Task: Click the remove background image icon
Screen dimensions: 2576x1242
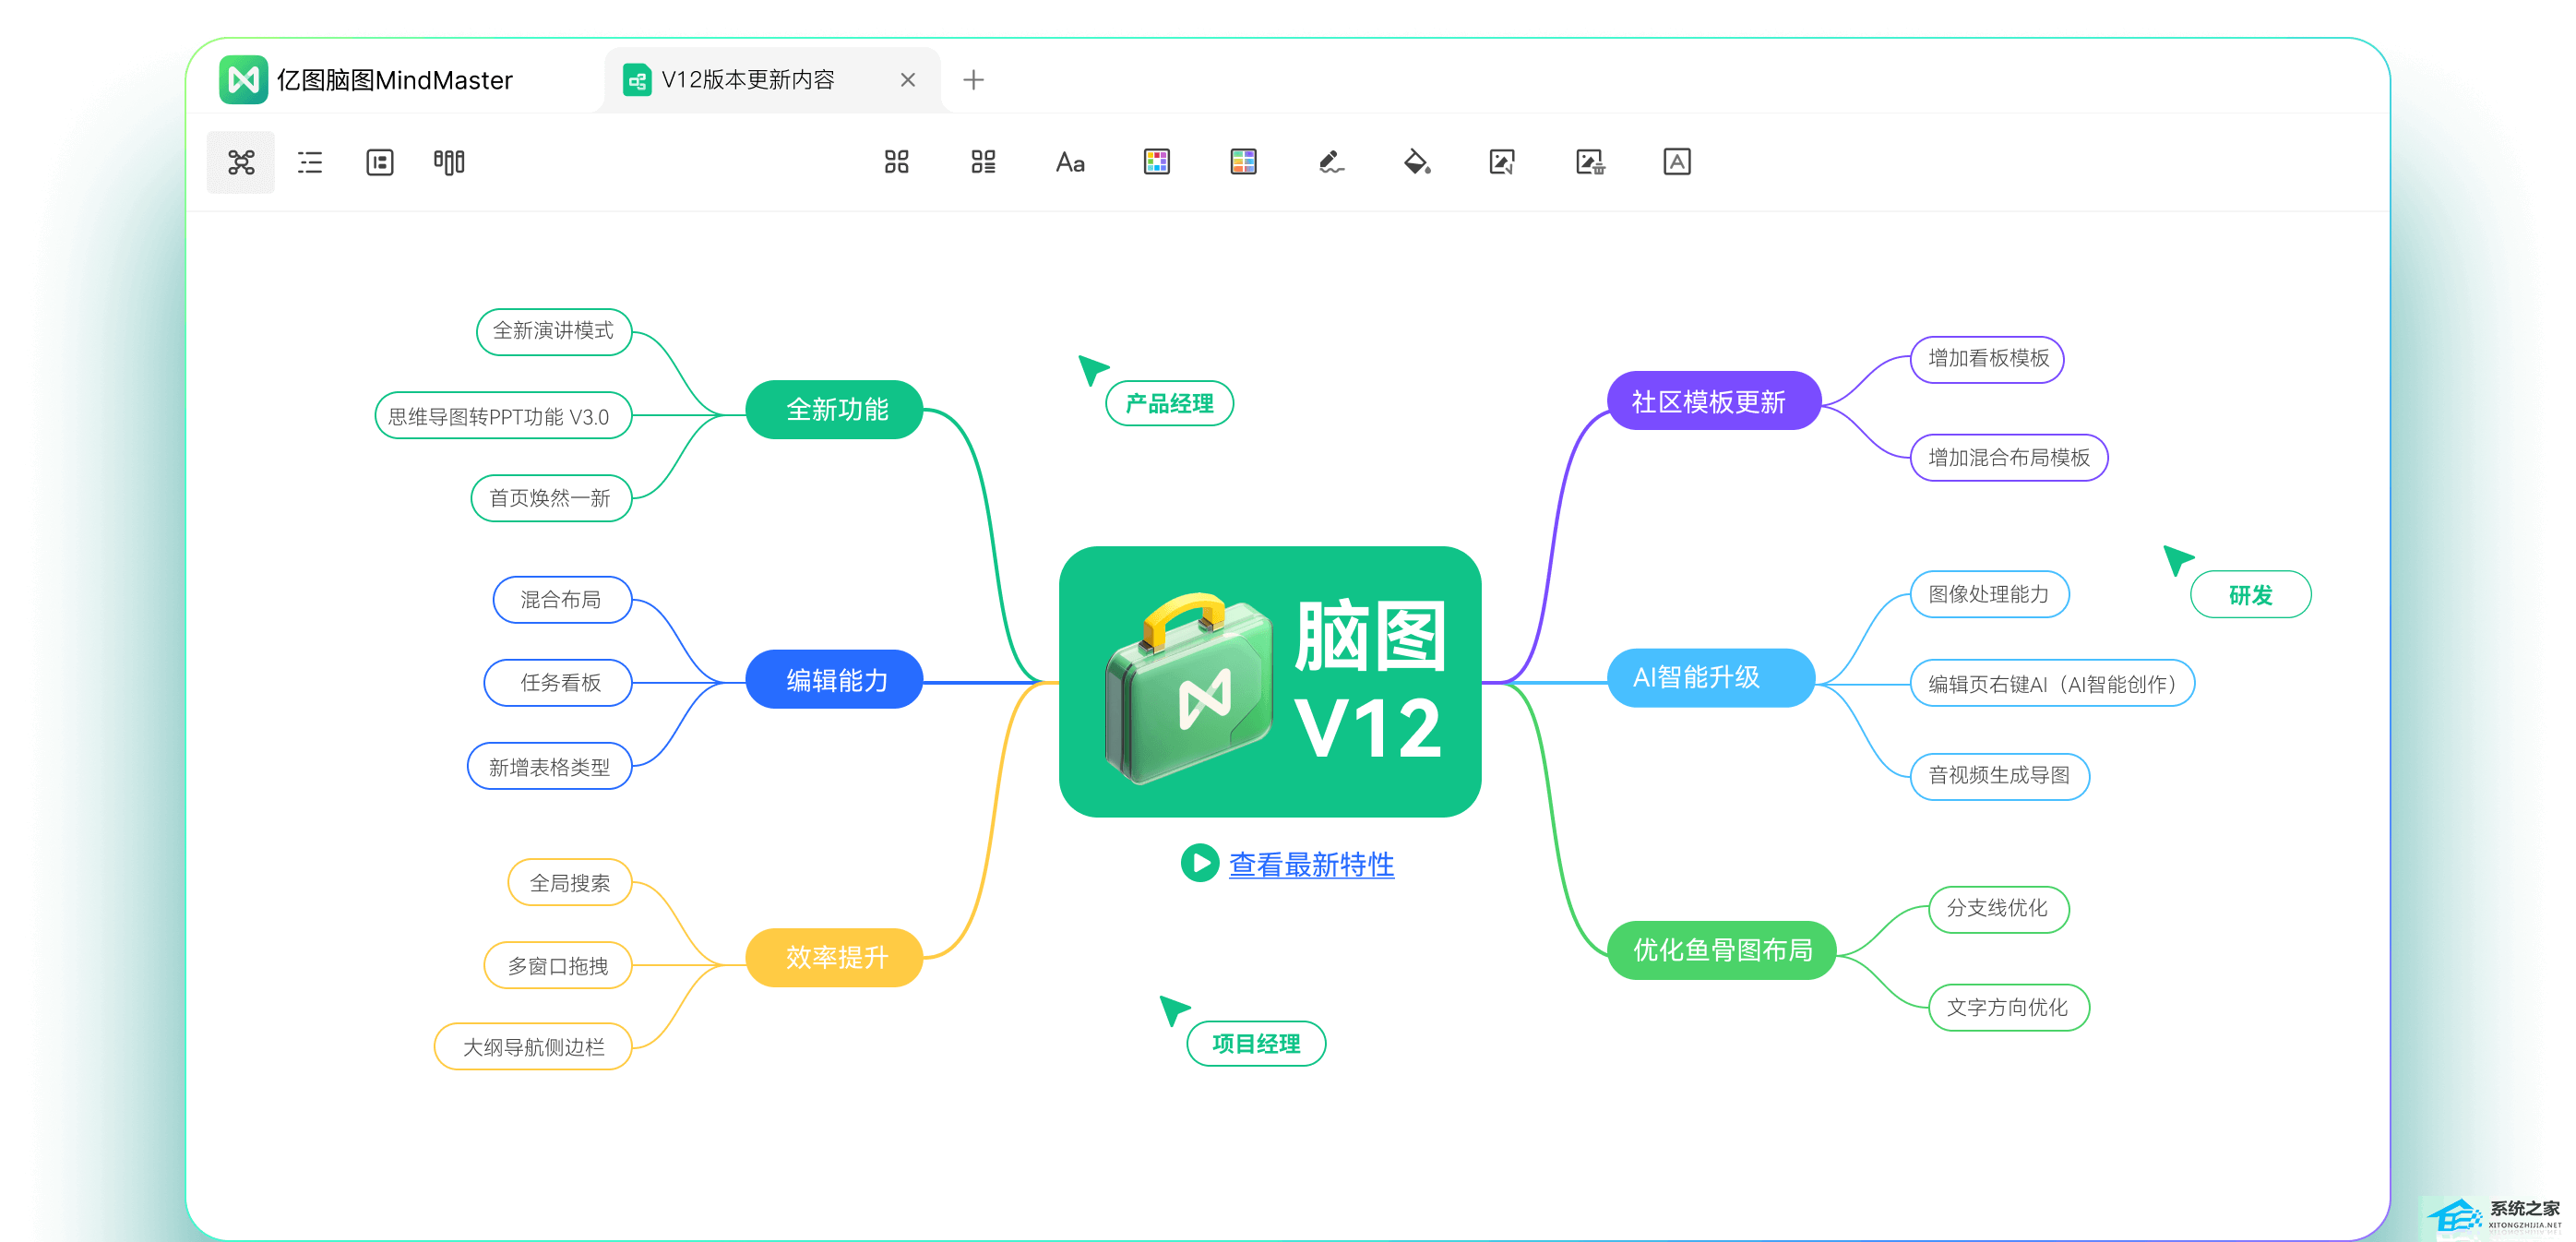Action: (1590, 162)
